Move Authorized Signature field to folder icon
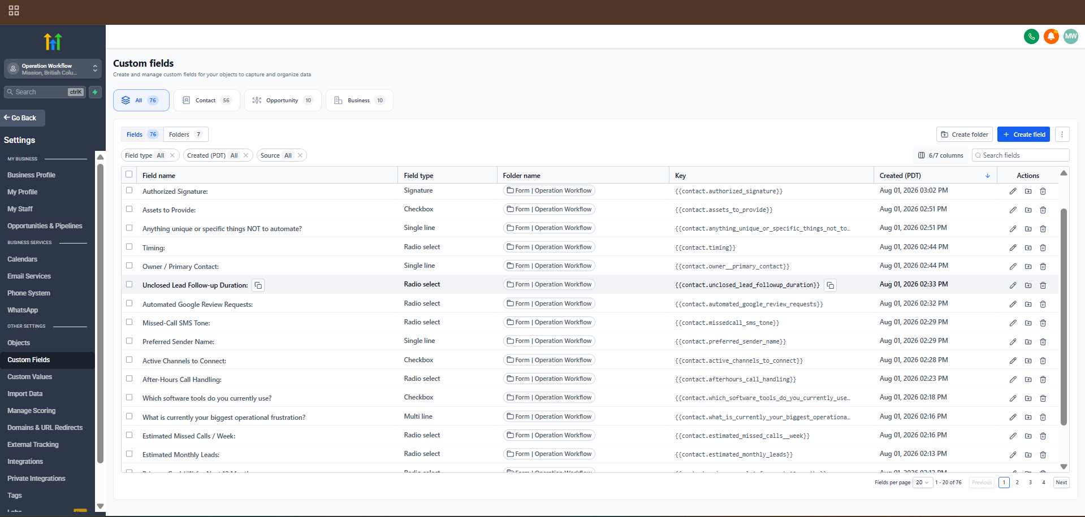This screenshot has width=1085, height=517. 1028,192
